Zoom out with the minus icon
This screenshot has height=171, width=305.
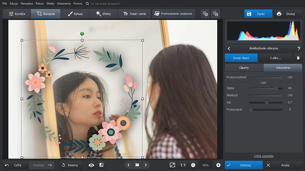[193, 165]
